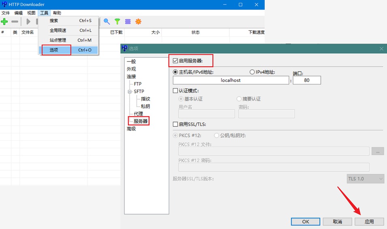This screenshot has height=229, width=387.
Task: Choose 全局限速 menu entry
Action: (x=68, y=30)
